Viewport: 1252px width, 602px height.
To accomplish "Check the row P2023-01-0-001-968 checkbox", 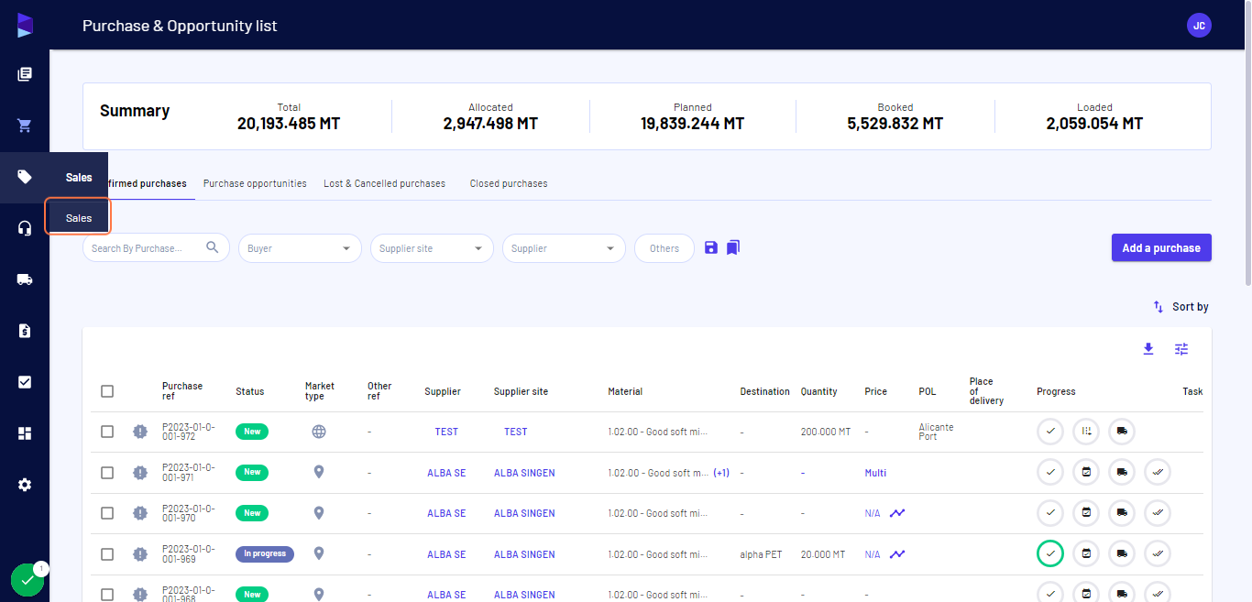I will point(107,595).
